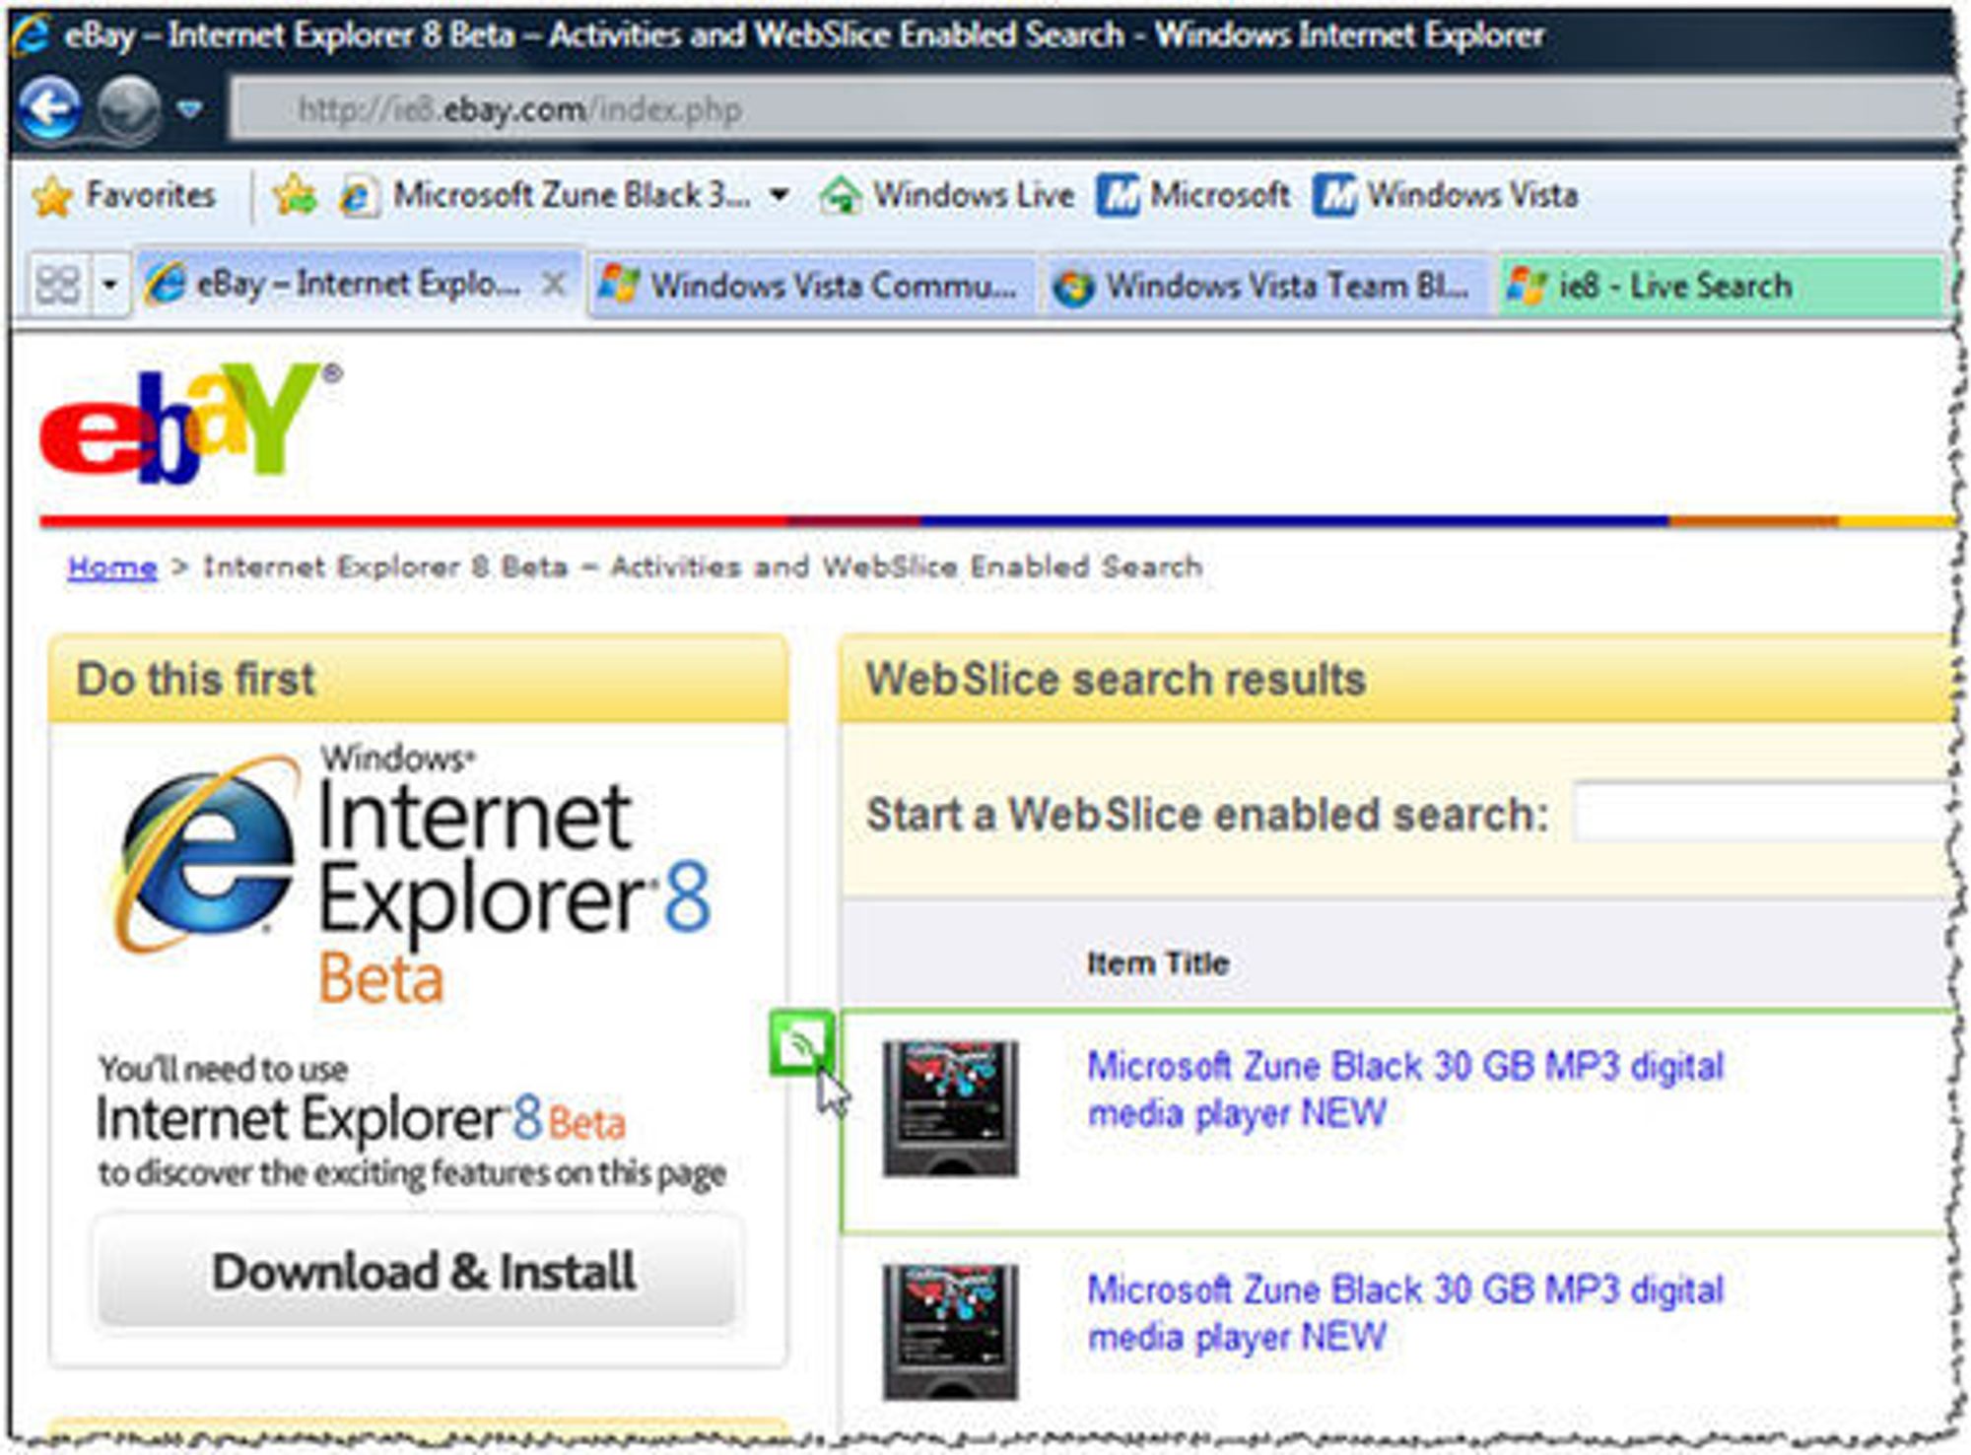Click the Item Title column header
This screenshot has height=1455, width=1971.
[x=1157, y=962]
